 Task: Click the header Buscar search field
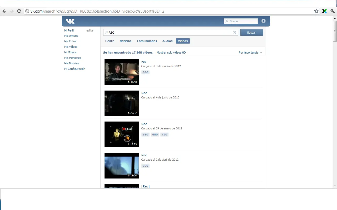241,21
